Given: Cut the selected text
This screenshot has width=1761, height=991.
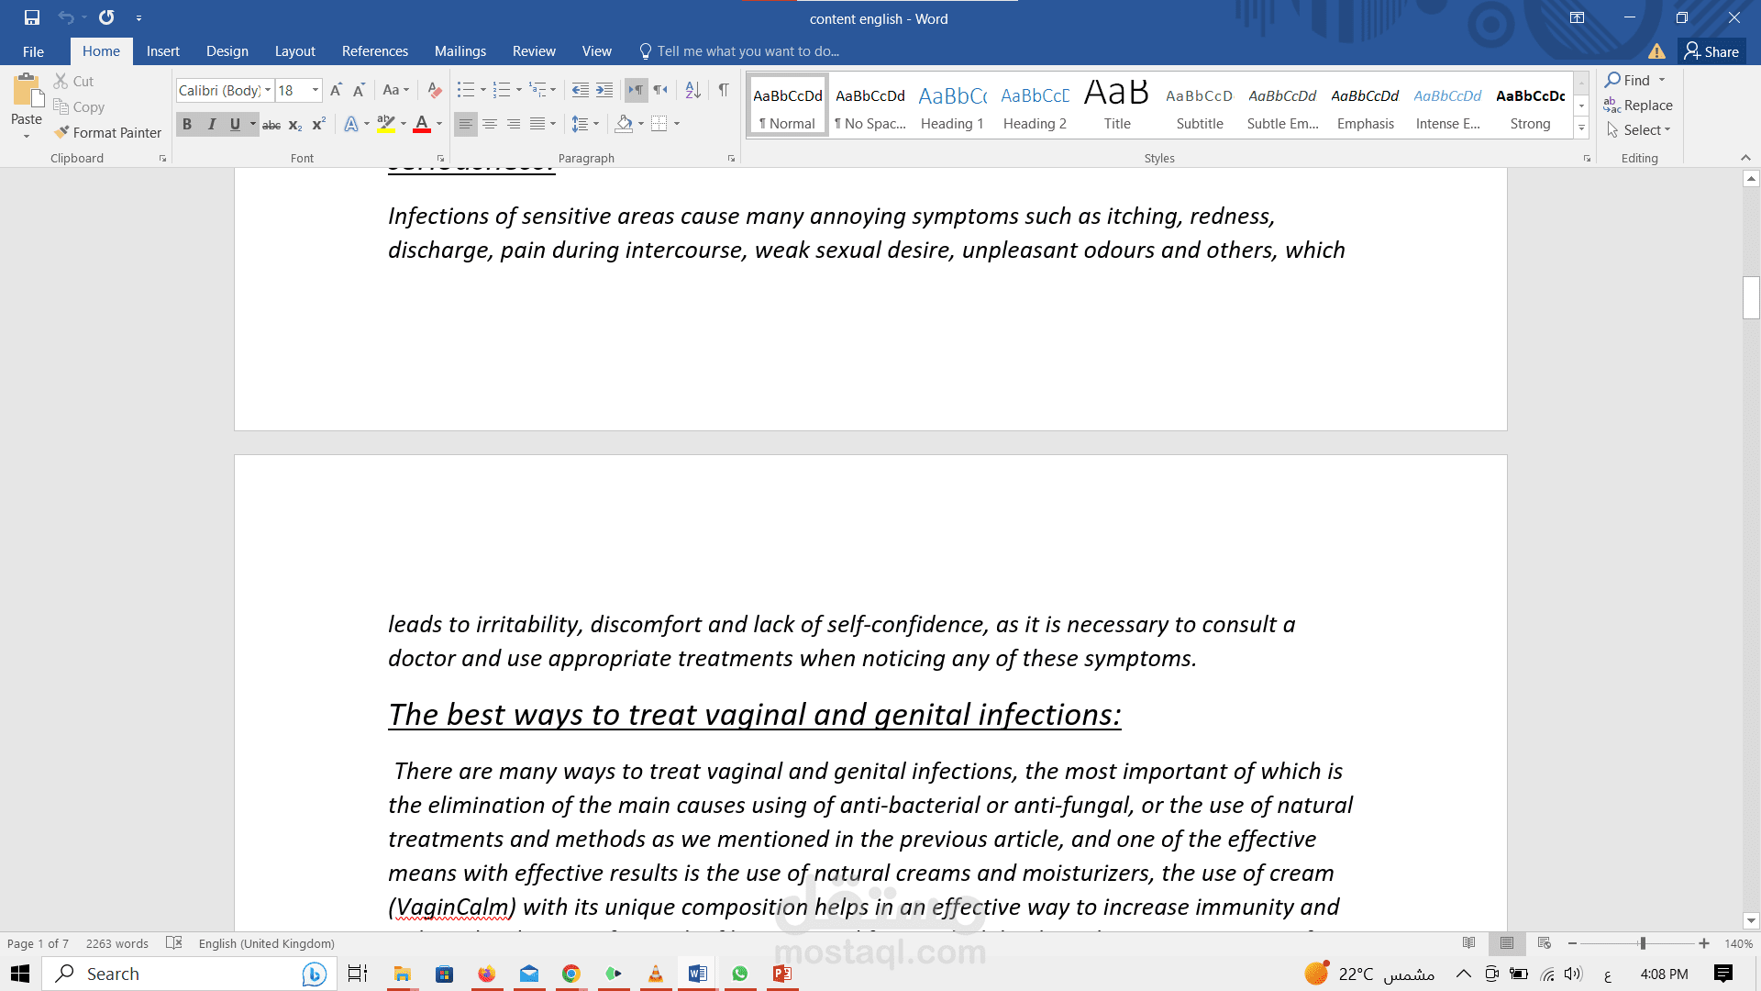Looking at the screenshot, I should pyautogui.click(x=73, y=82).
